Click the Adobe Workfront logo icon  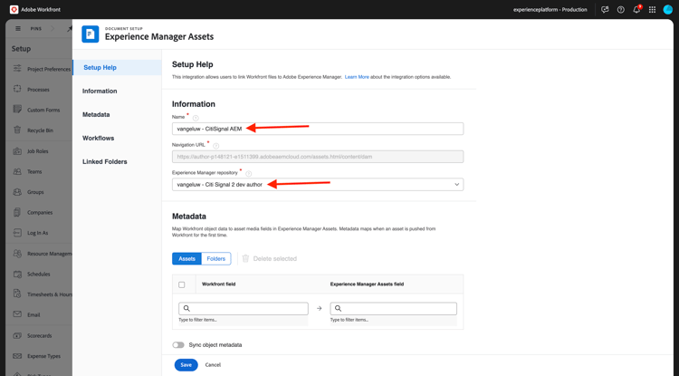coord(14,9)
